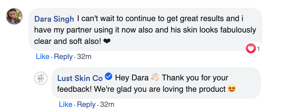Reply to the Lust Skin Co comment
Image resolution: width=287 pixels, height=112 pixels.
pos(86,105)
